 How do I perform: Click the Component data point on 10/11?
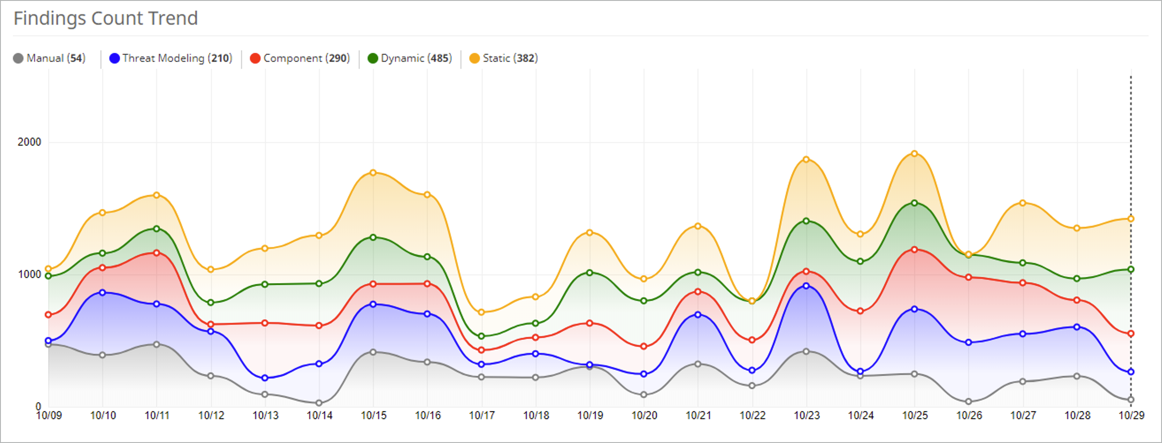(157, 253)
